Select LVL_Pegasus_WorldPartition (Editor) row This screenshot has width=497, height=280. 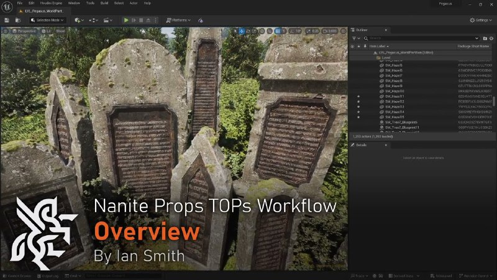[x=421, y=52]
